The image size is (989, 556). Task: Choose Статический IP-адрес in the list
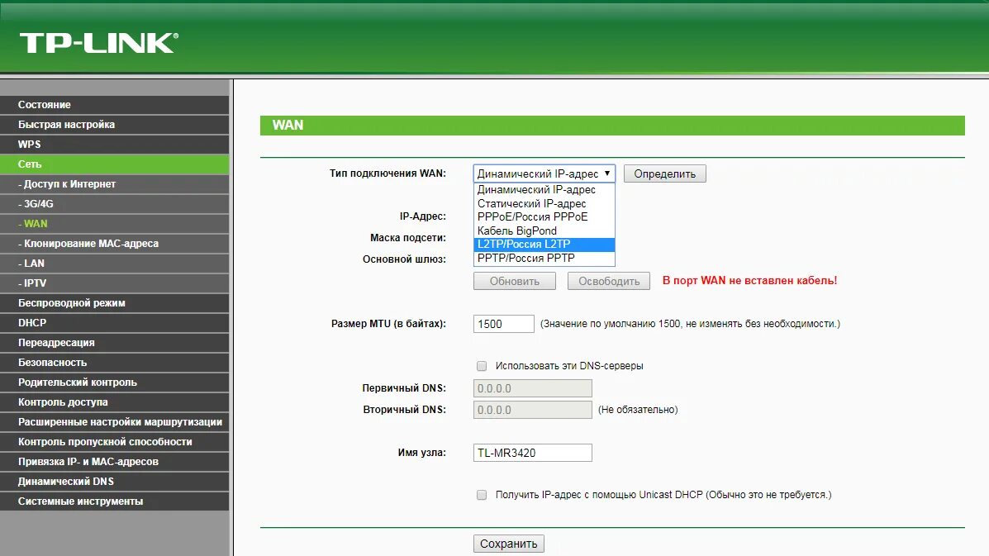tap(544, 203)
